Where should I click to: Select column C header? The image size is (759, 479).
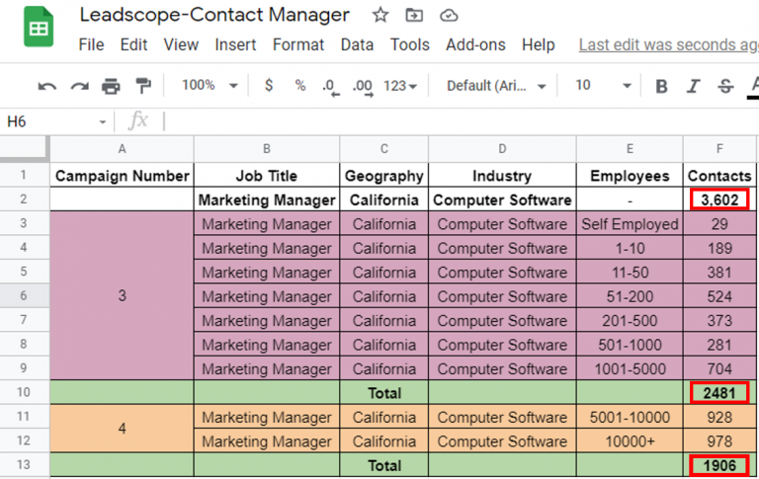(x=383, y=149)
